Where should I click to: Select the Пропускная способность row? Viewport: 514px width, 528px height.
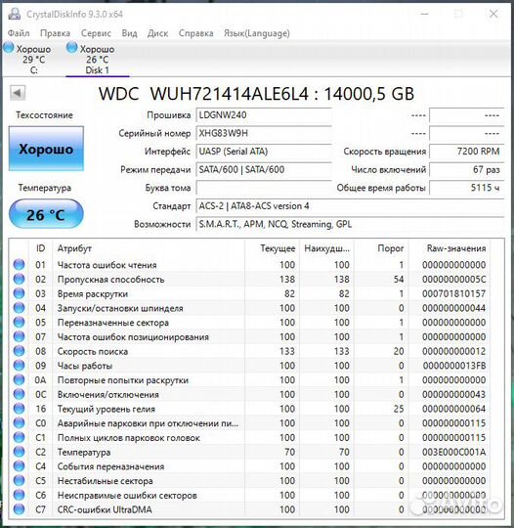point(249,279)
